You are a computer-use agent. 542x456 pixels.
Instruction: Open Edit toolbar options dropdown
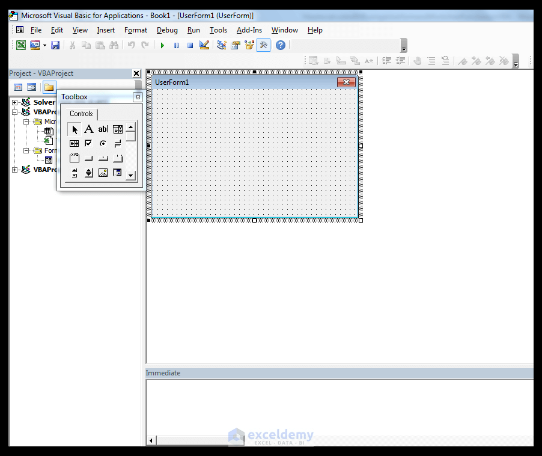[516, 61]
